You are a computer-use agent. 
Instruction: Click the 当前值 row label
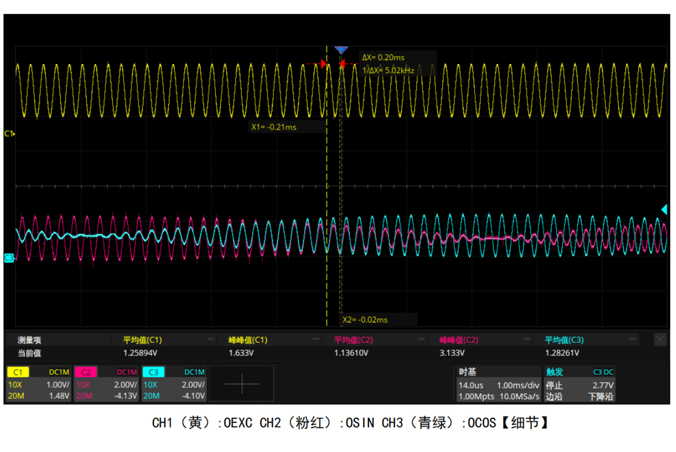tap(29, 353)
